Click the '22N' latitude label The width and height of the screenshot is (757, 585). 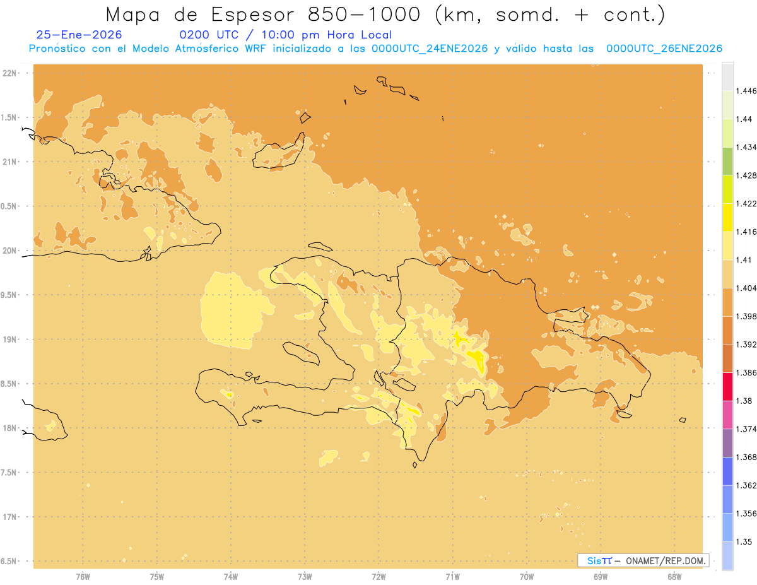(x=9, y=73)
